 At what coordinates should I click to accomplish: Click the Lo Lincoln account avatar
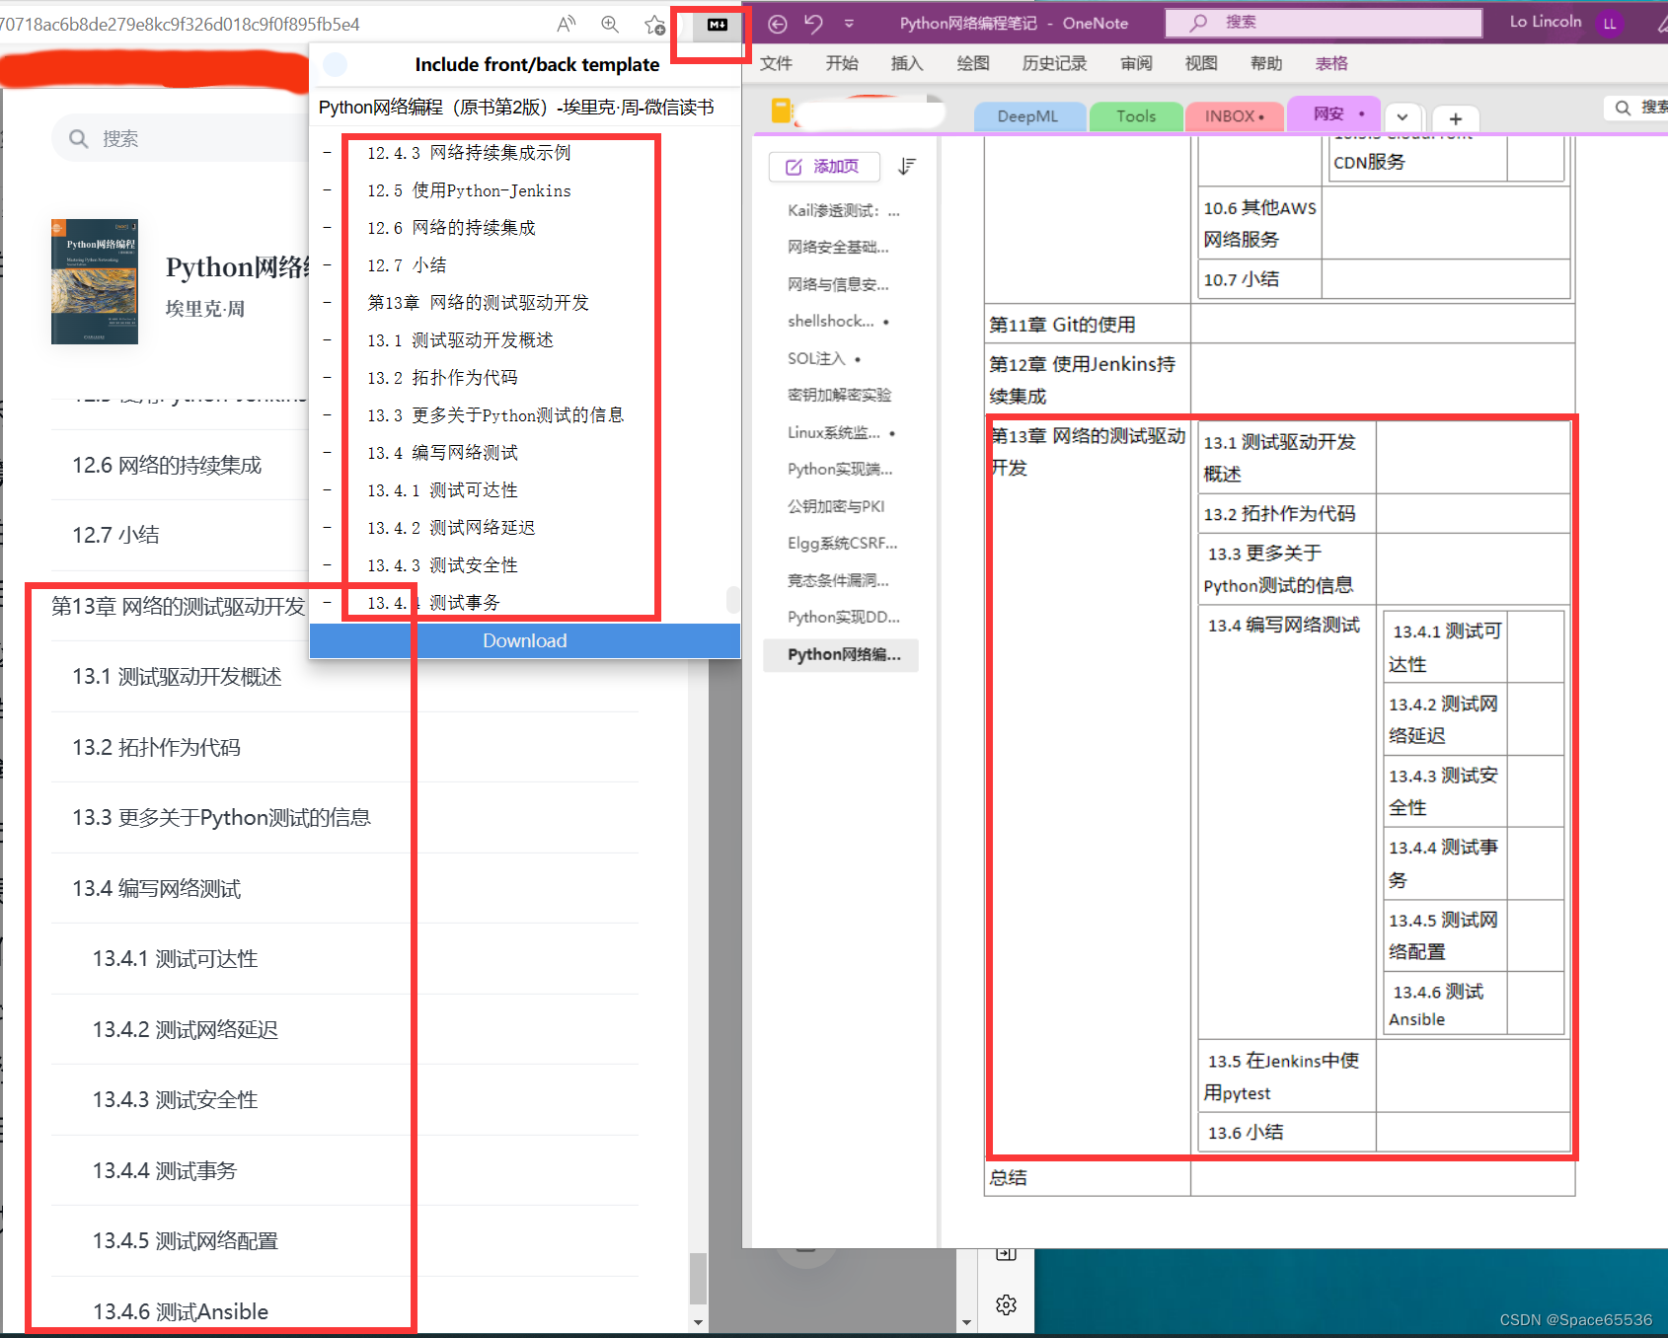pyautogui.click(x=1610, y=24)
